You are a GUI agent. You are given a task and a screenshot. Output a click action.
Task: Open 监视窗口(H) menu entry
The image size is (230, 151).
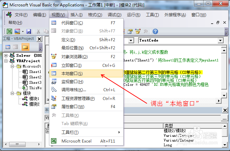point(86,82)
